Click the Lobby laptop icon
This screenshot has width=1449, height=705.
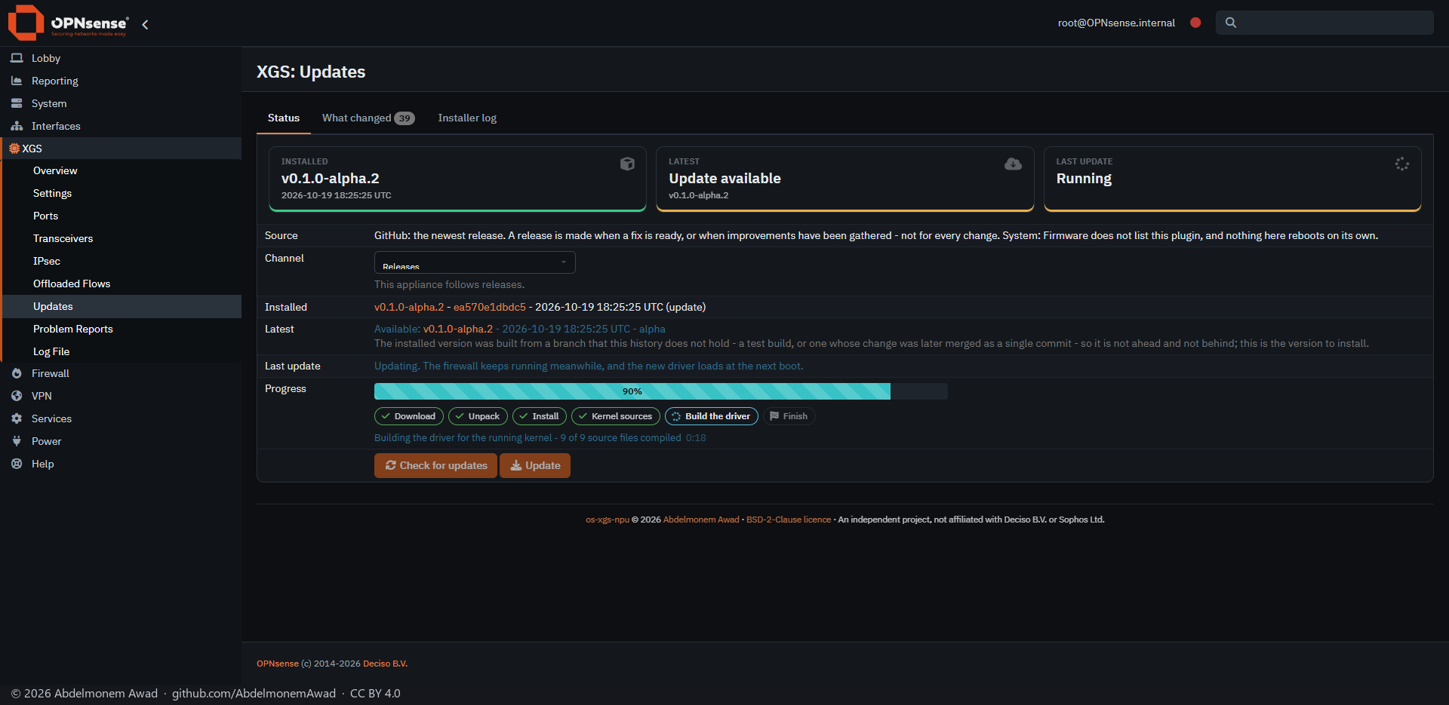(17, 58)
